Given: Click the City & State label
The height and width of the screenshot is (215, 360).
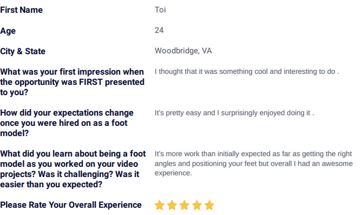Looking at the screenshot, I should pos(23,51).
